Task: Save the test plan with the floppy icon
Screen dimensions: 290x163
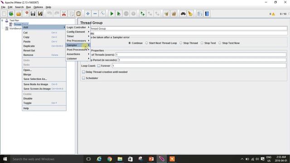Action: tap(33, 14)
